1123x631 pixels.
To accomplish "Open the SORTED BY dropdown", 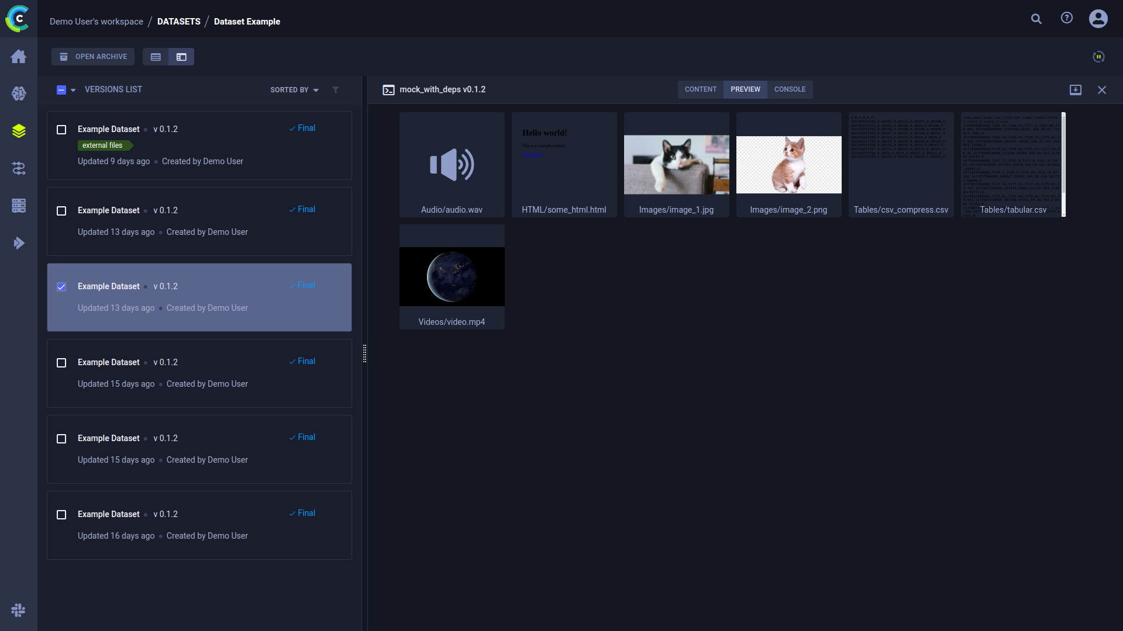I will coord(294,90).
